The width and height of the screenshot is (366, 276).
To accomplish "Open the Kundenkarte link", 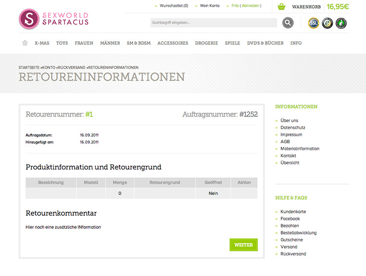I will (x=293, y=211).
